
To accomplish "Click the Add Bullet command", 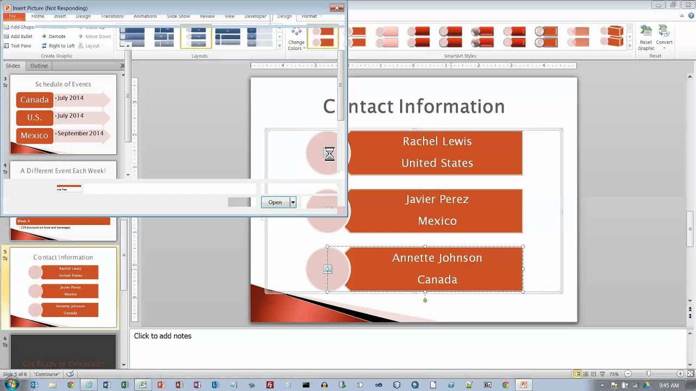I will pyautogui.click(x=18, y=36).
